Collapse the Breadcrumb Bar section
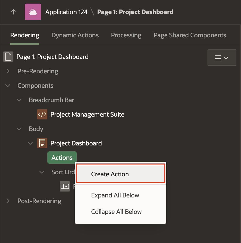This screenshot has width=241, height=243. [19, 100]
